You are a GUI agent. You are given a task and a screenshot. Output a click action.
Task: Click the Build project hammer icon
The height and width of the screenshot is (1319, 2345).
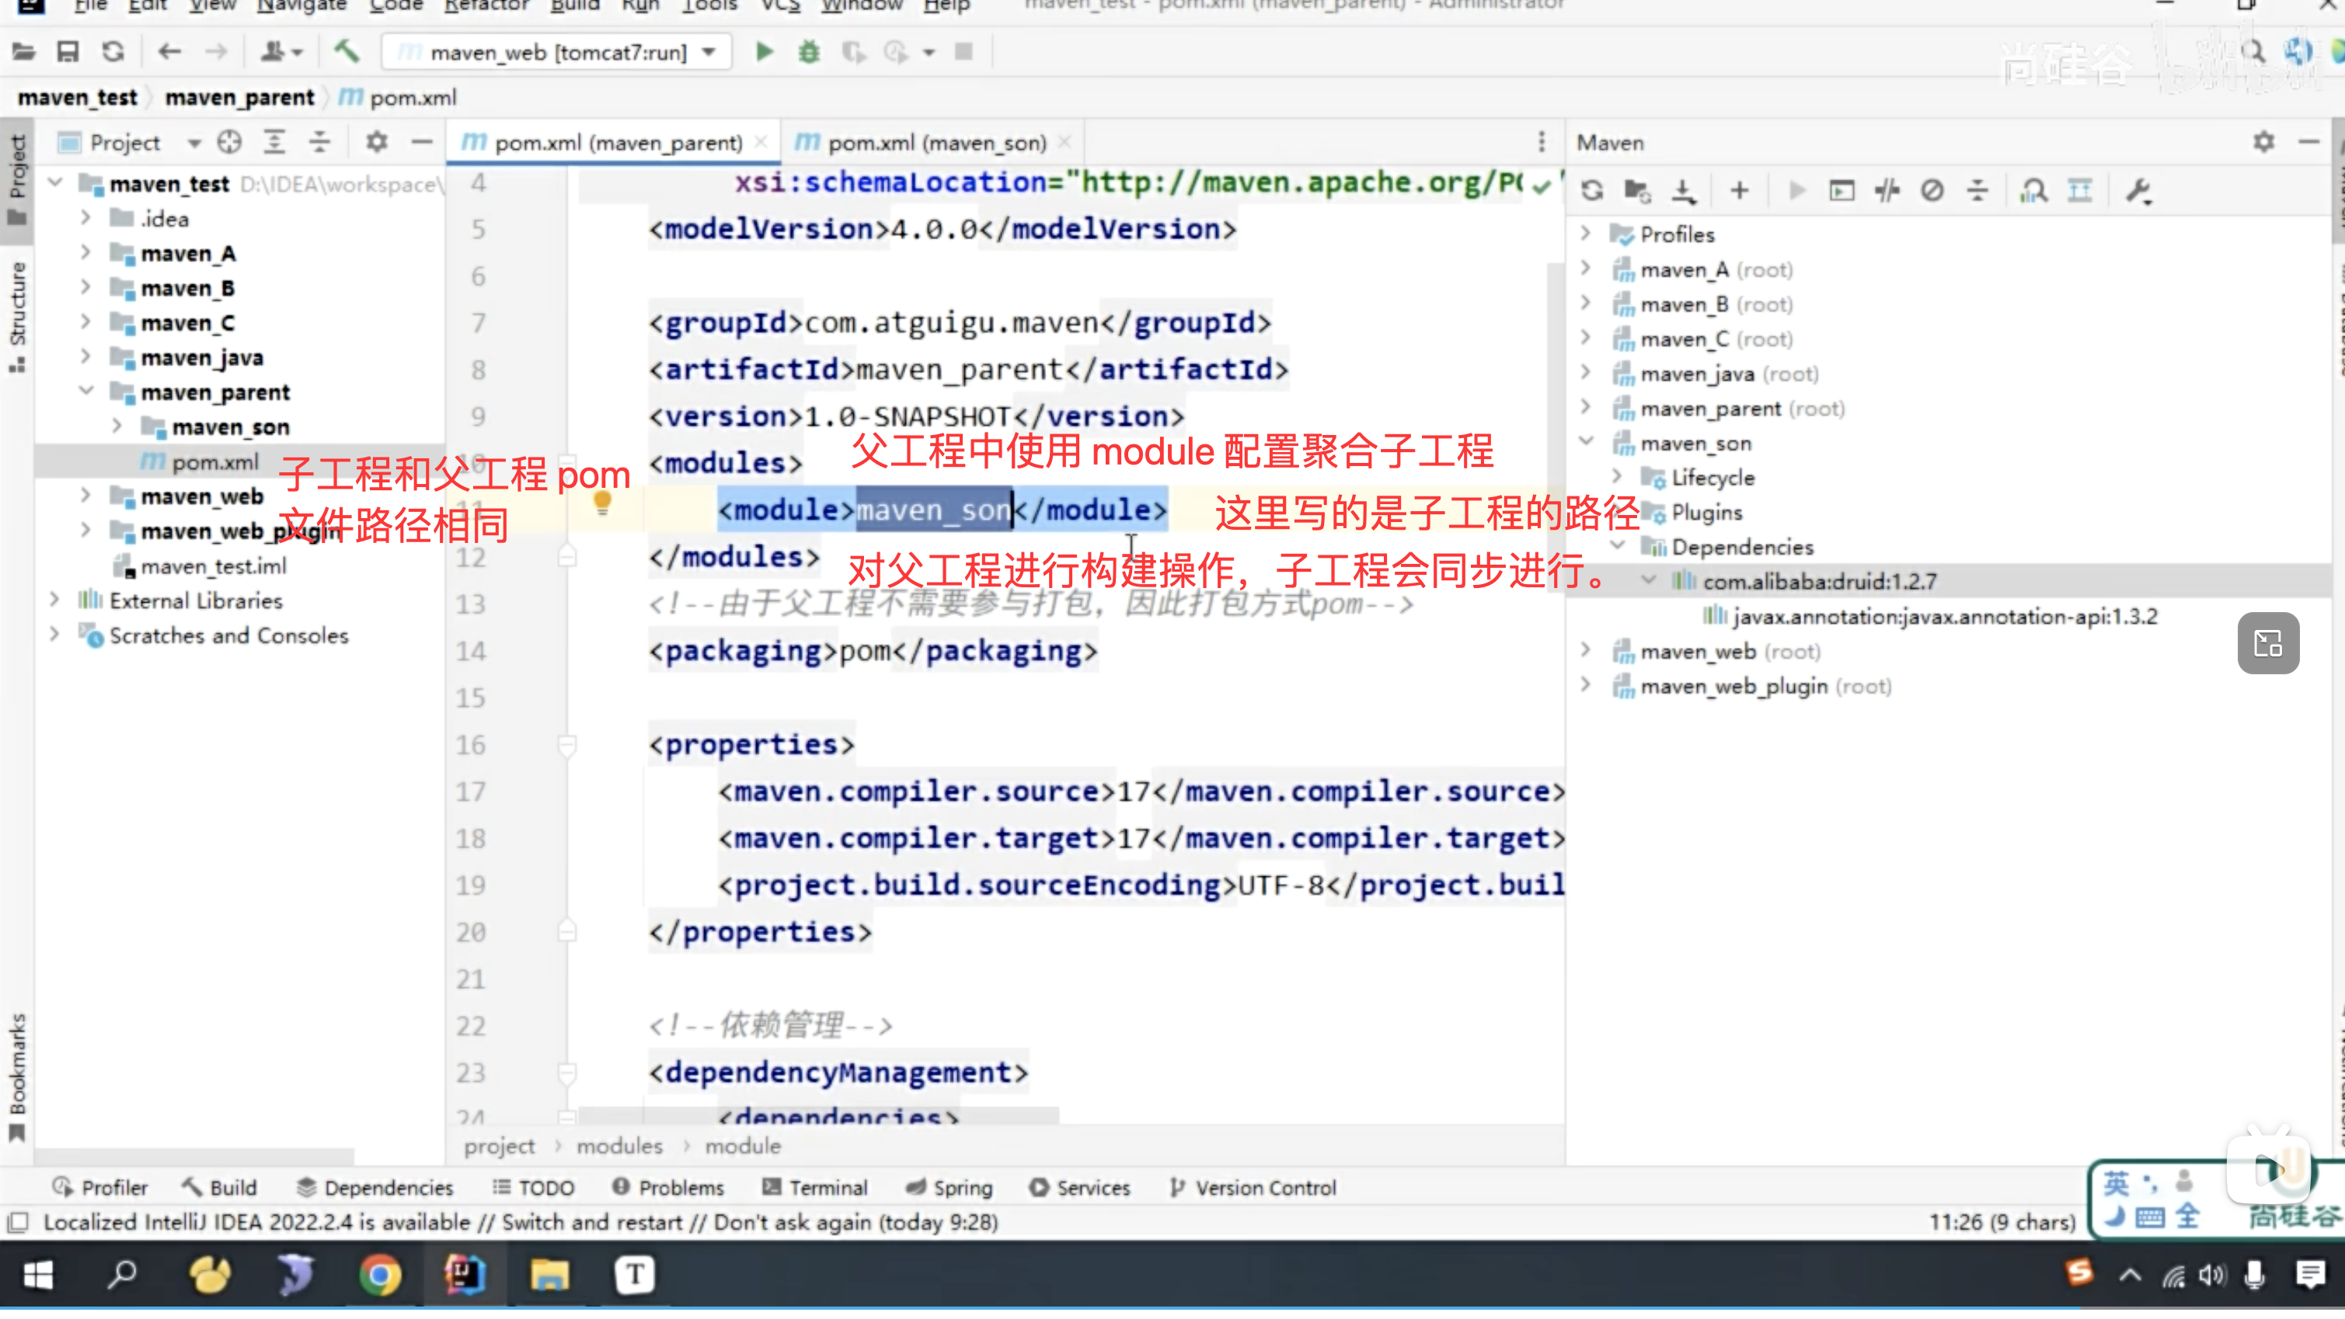click(346, 52)
